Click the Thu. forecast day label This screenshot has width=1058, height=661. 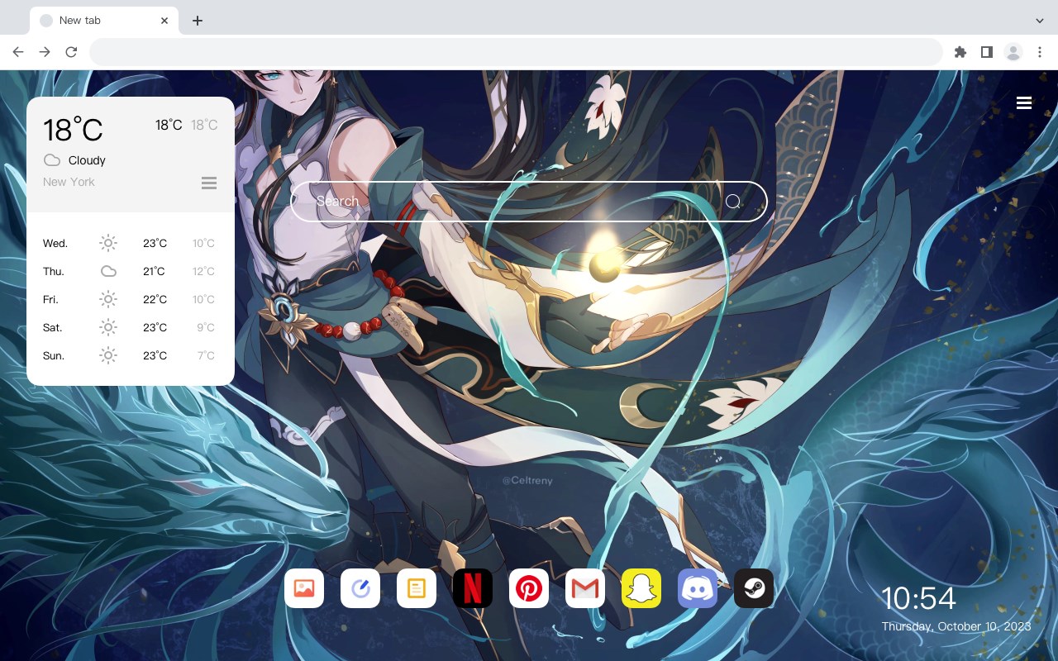coord(54,271)
